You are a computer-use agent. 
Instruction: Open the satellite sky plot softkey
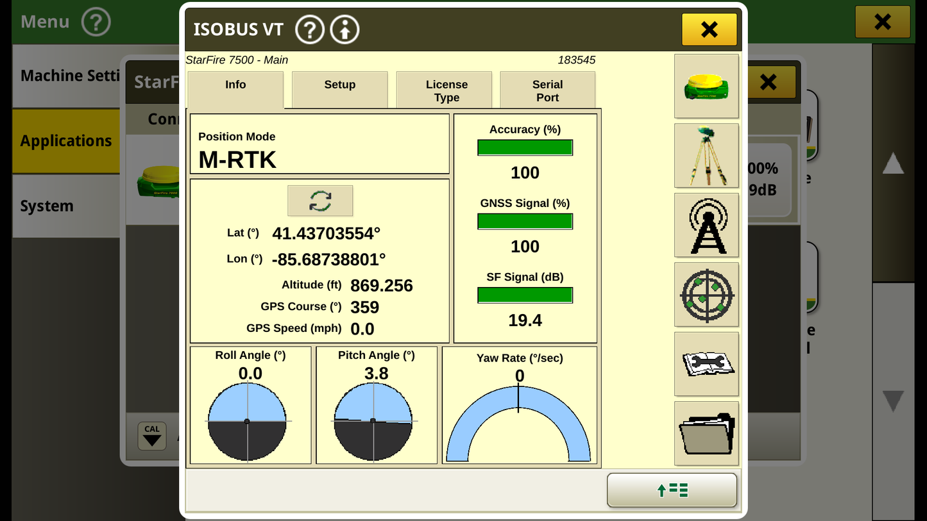[706, 295]
